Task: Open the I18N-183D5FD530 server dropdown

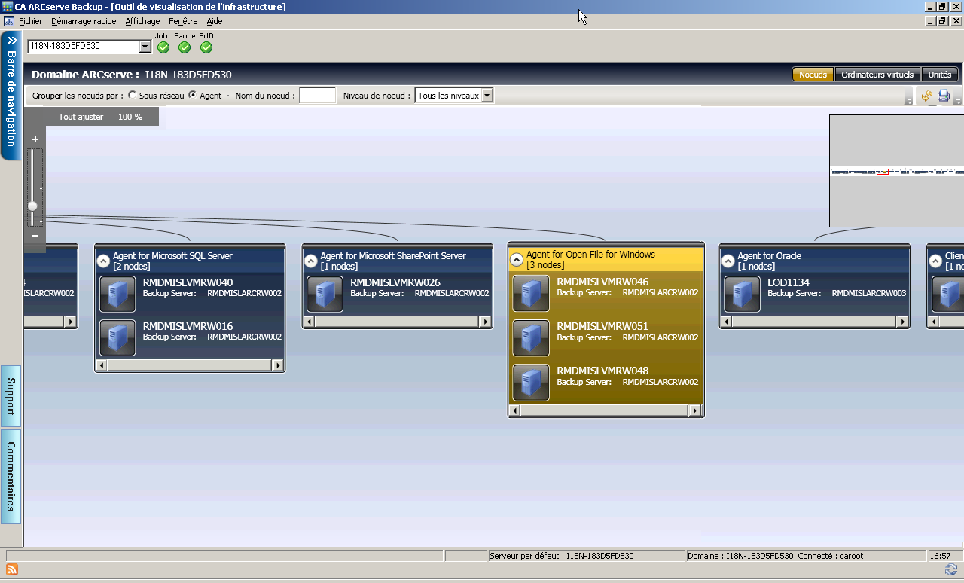Action: [145, 47]
